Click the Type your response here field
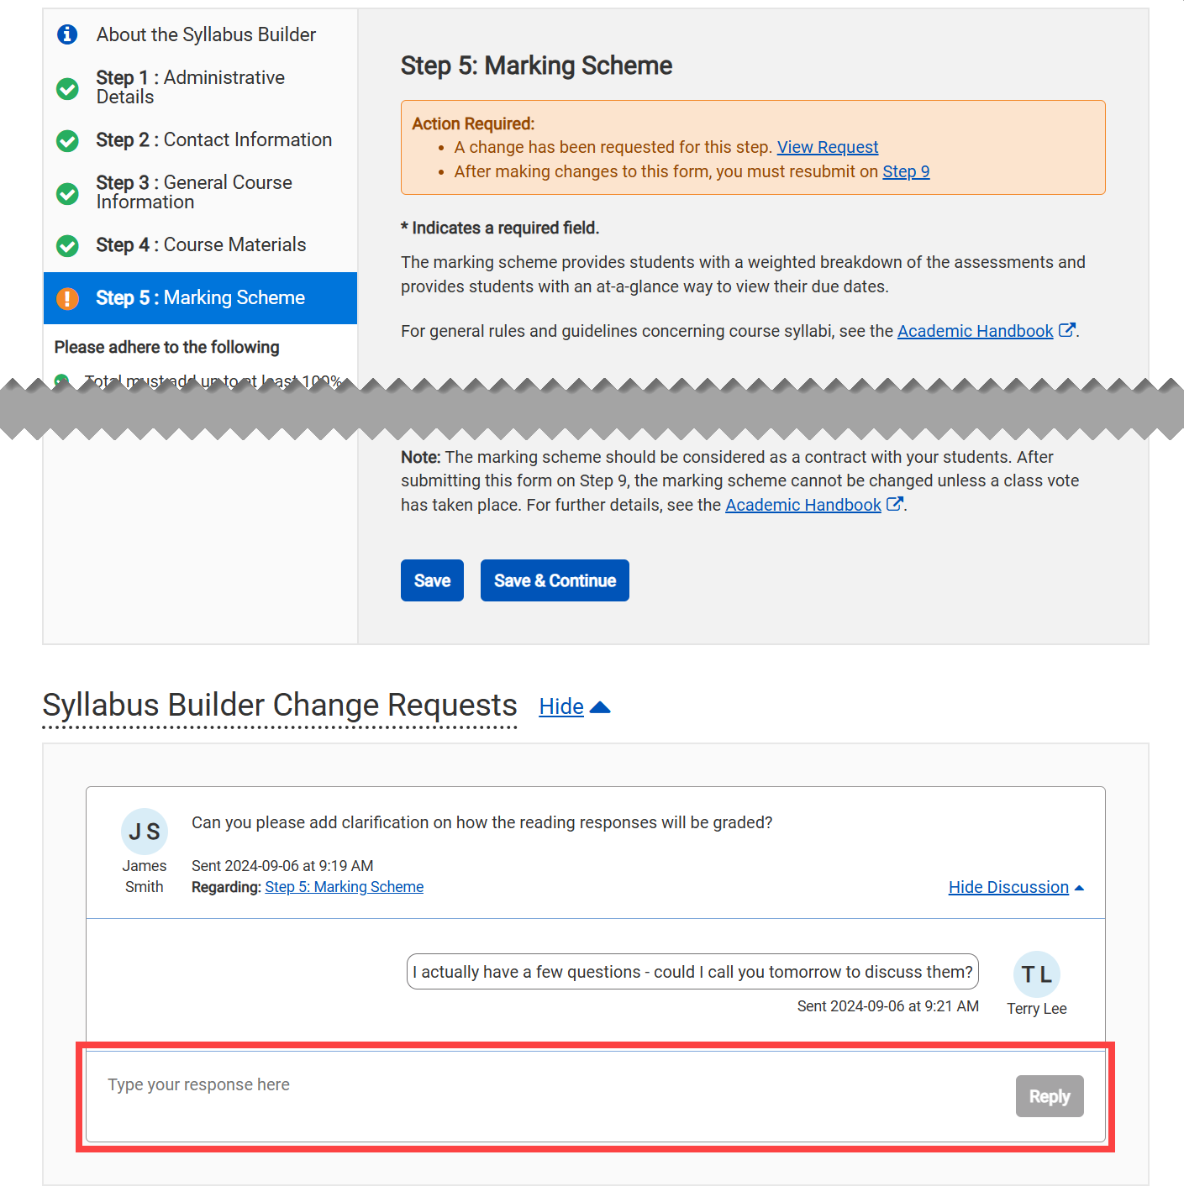This screenshot has height=1202, width=1184. point(550,1096)
